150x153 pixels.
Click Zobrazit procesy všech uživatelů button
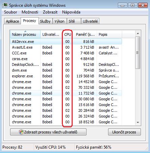coord(48,132)
